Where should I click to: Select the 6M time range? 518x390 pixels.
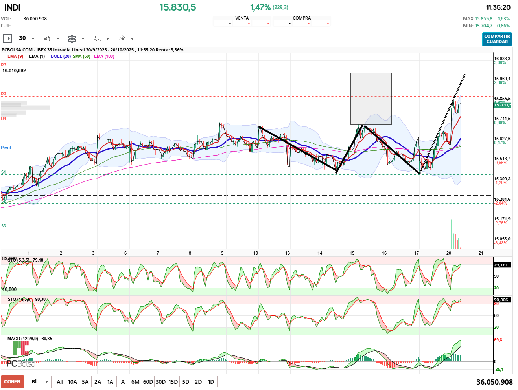pyautogui.click(x=135, y=382)
